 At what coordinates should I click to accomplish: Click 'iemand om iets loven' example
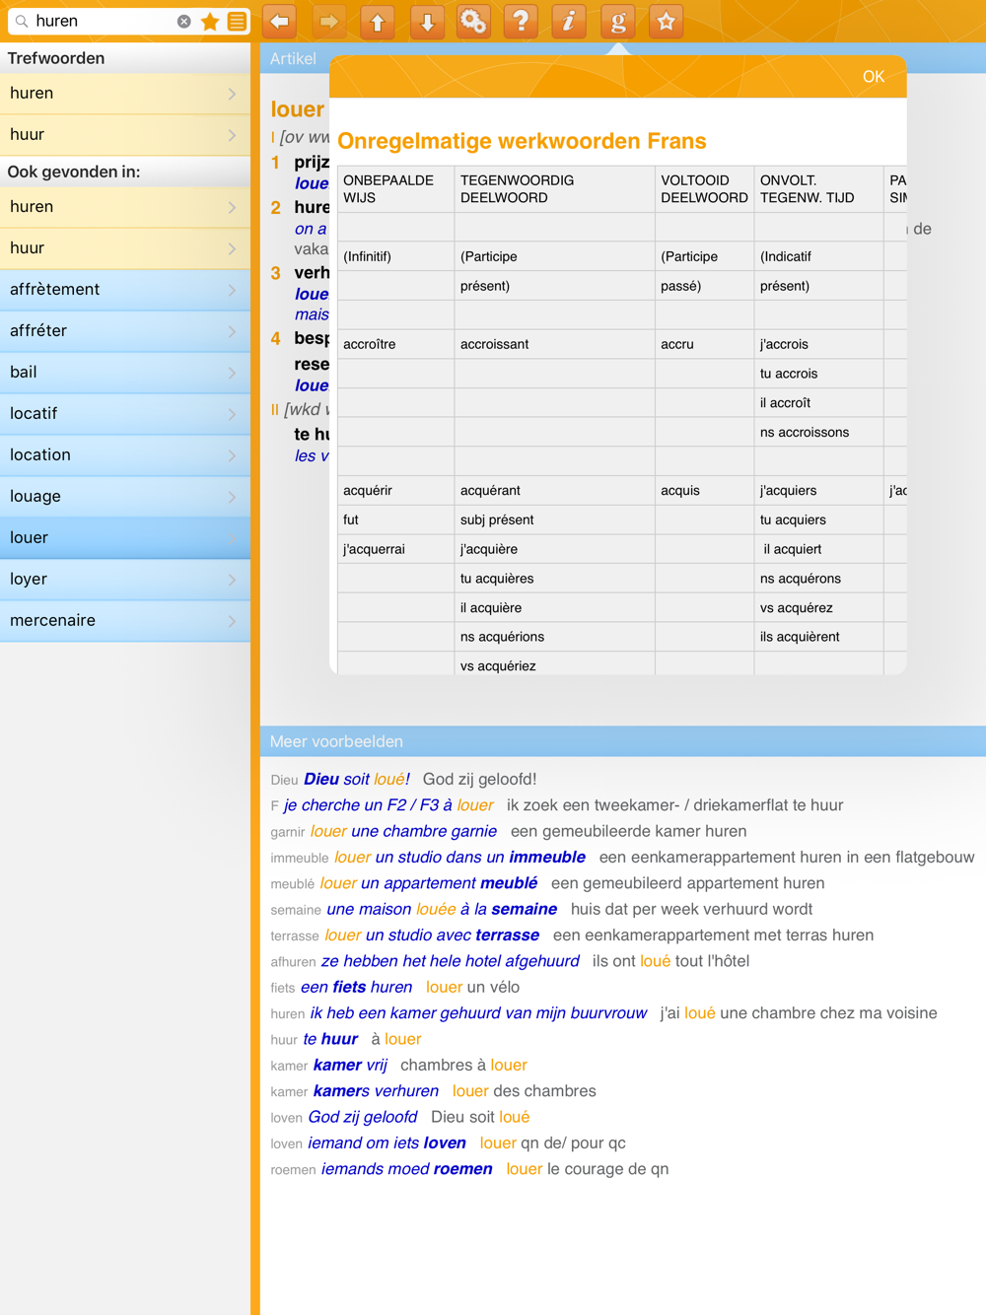387,1143
